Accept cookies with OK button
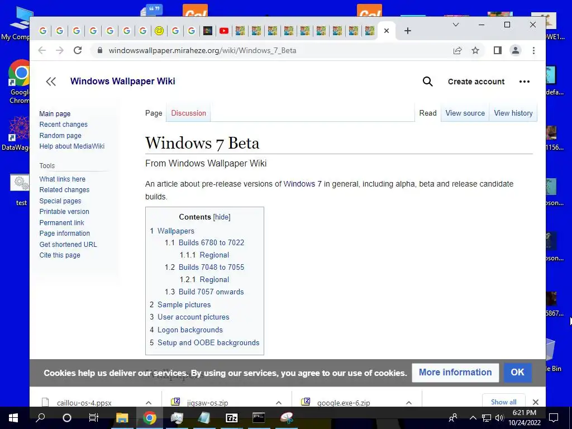The width and height of the screenshot is (572, 429). pos(517,373)
